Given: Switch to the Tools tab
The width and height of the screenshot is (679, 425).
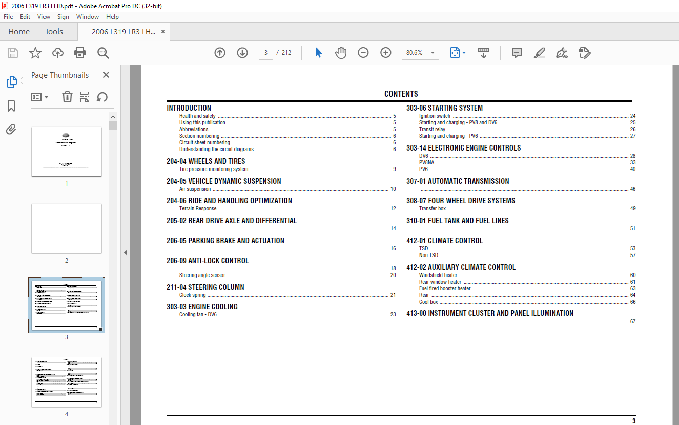Looking at the screenshot, I should click(54, 32).
